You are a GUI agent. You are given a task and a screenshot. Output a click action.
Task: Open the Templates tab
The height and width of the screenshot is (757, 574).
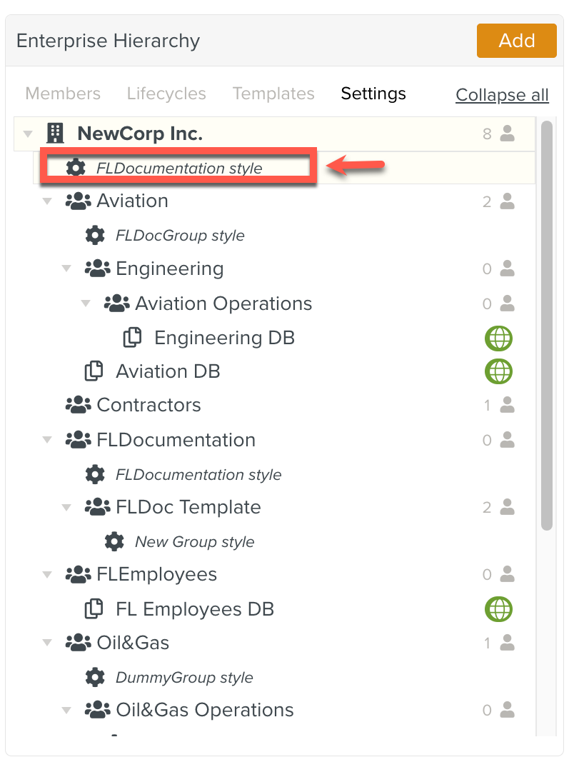(273, 94)
